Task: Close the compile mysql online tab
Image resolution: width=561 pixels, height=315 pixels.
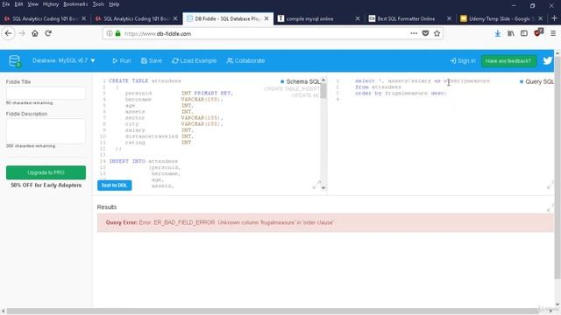Action: [358, 18]
